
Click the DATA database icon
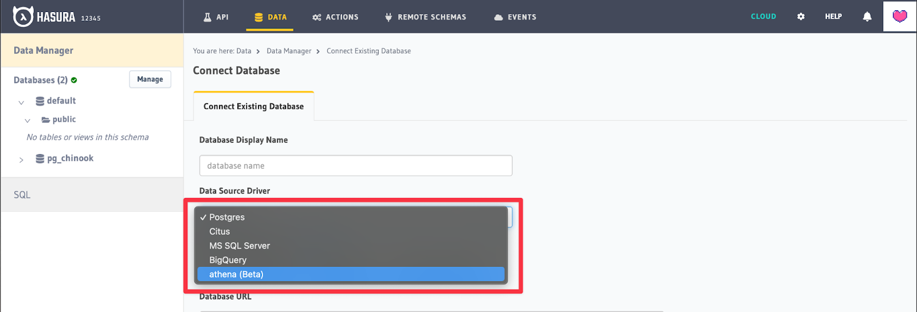click(x=258, y=17)
